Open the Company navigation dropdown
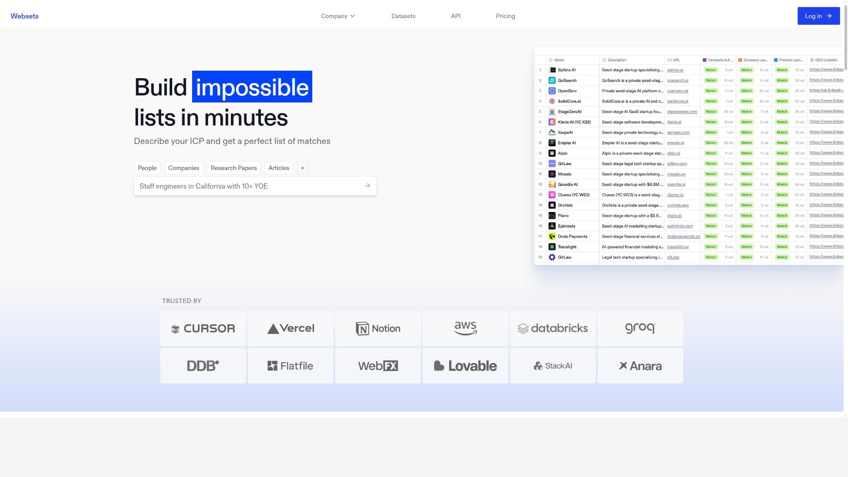Viewport: 848px width, 477px height. tap(337, 16)
